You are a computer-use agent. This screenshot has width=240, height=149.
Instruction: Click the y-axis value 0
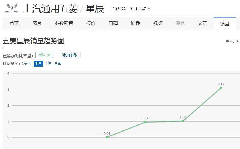pos(8,137)
